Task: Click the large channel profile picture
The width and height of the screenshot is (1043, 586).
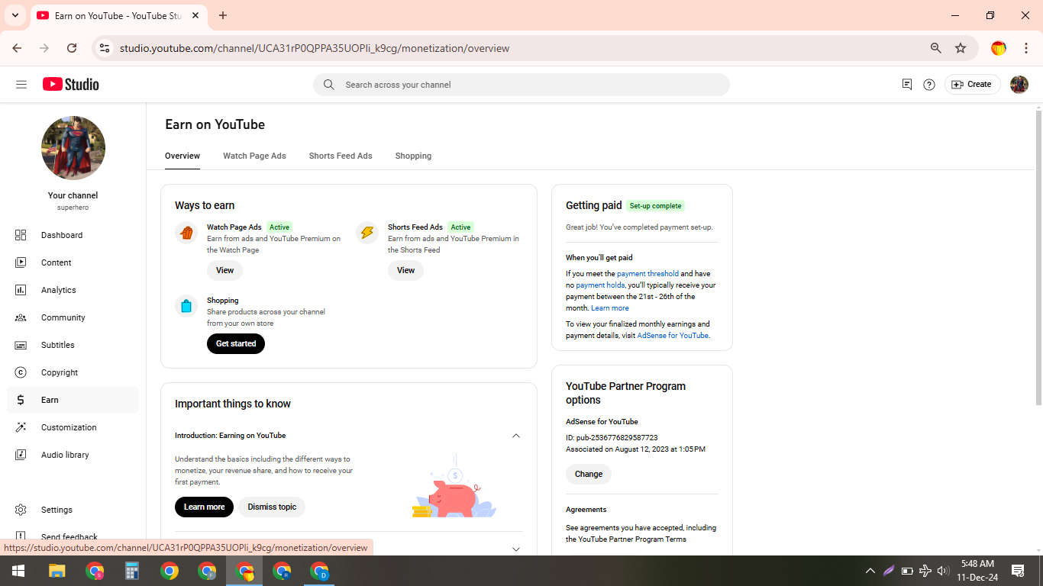Action: [73, 148]
